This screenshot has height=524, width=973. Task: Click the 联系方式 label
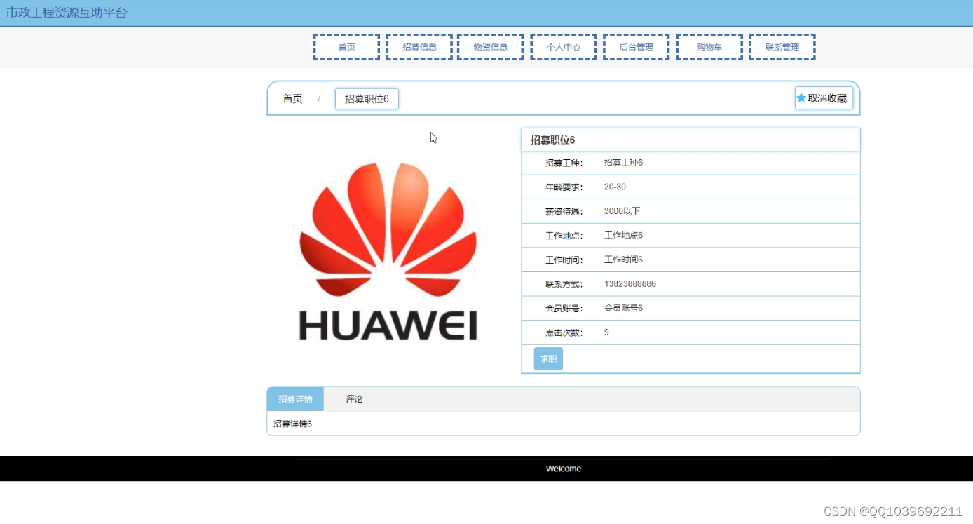pos(564,284)
